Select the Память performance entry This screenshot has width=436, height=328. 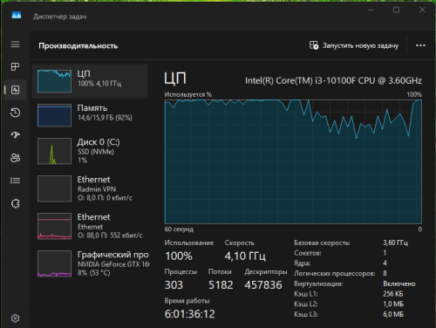click(90, 115)
